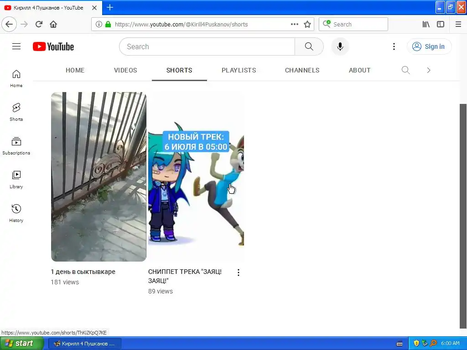Open Subscriptions in the sidebar
The height and width of the screenshot is (350, 467).
click(16, 146)
